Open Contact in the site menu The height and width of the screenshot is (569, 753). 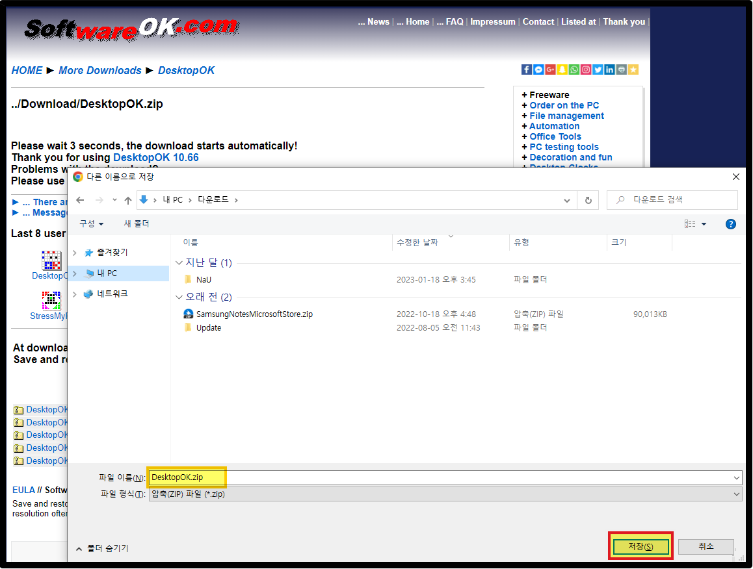538,21
